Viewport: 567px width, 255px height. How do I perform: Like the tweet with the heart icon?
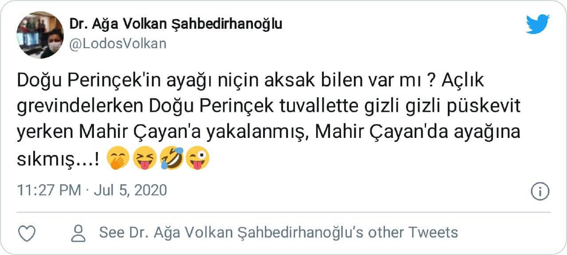27,233
